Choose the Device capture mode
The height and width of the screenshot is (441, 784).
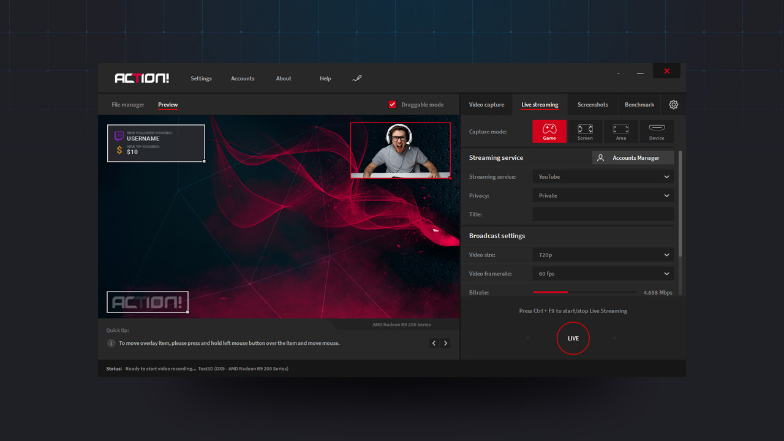pyautogui.click(x=657, y=131)
